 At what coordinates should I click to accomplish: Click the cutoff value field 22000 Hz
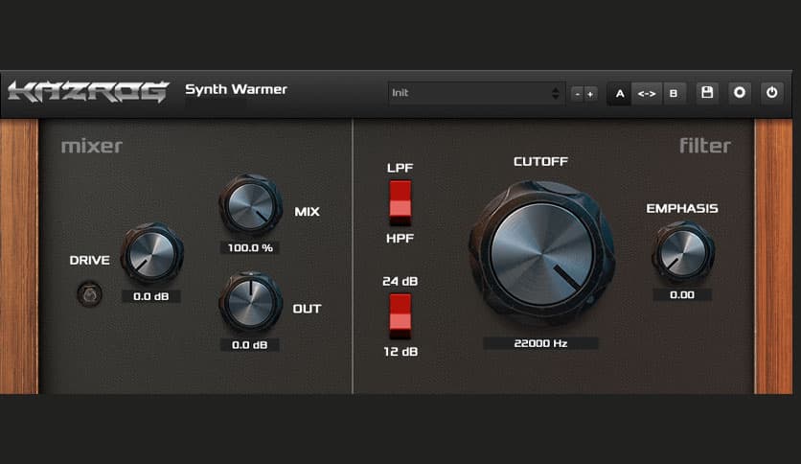(x=540, y=343)
